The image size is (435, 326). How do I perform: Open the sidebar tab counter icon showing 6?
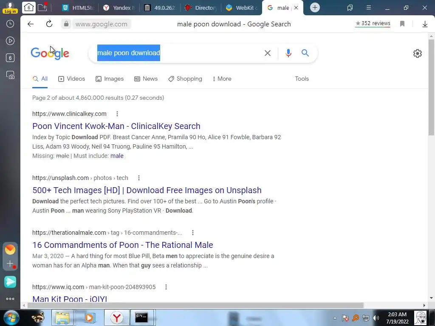(x=10, y=58)
